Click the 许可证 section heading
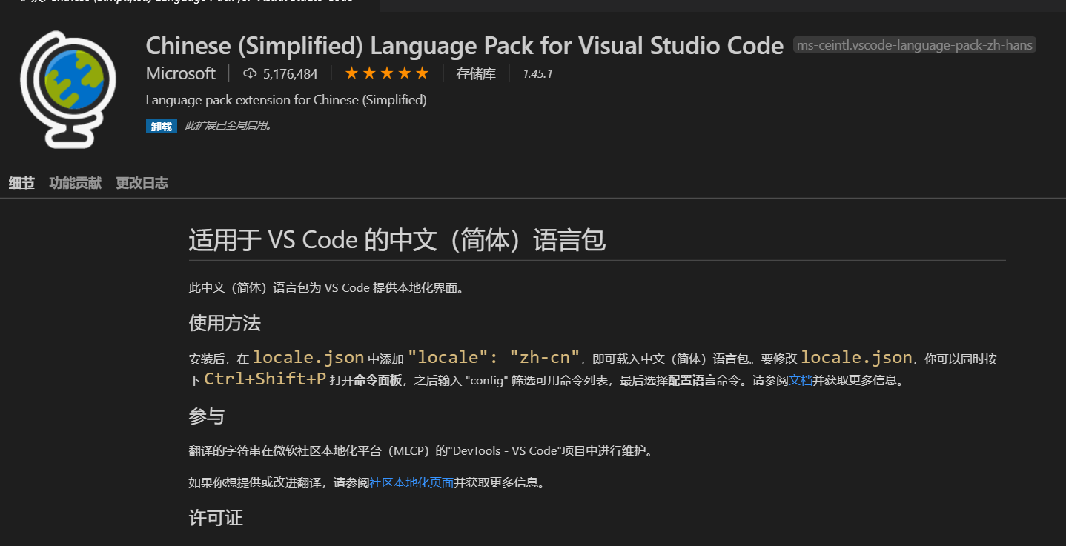This screenshot has height=546, width=1066. 216,518
